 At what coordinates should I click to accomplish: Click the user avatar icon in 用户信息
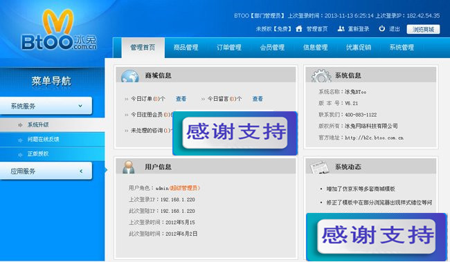coord(128,167)
